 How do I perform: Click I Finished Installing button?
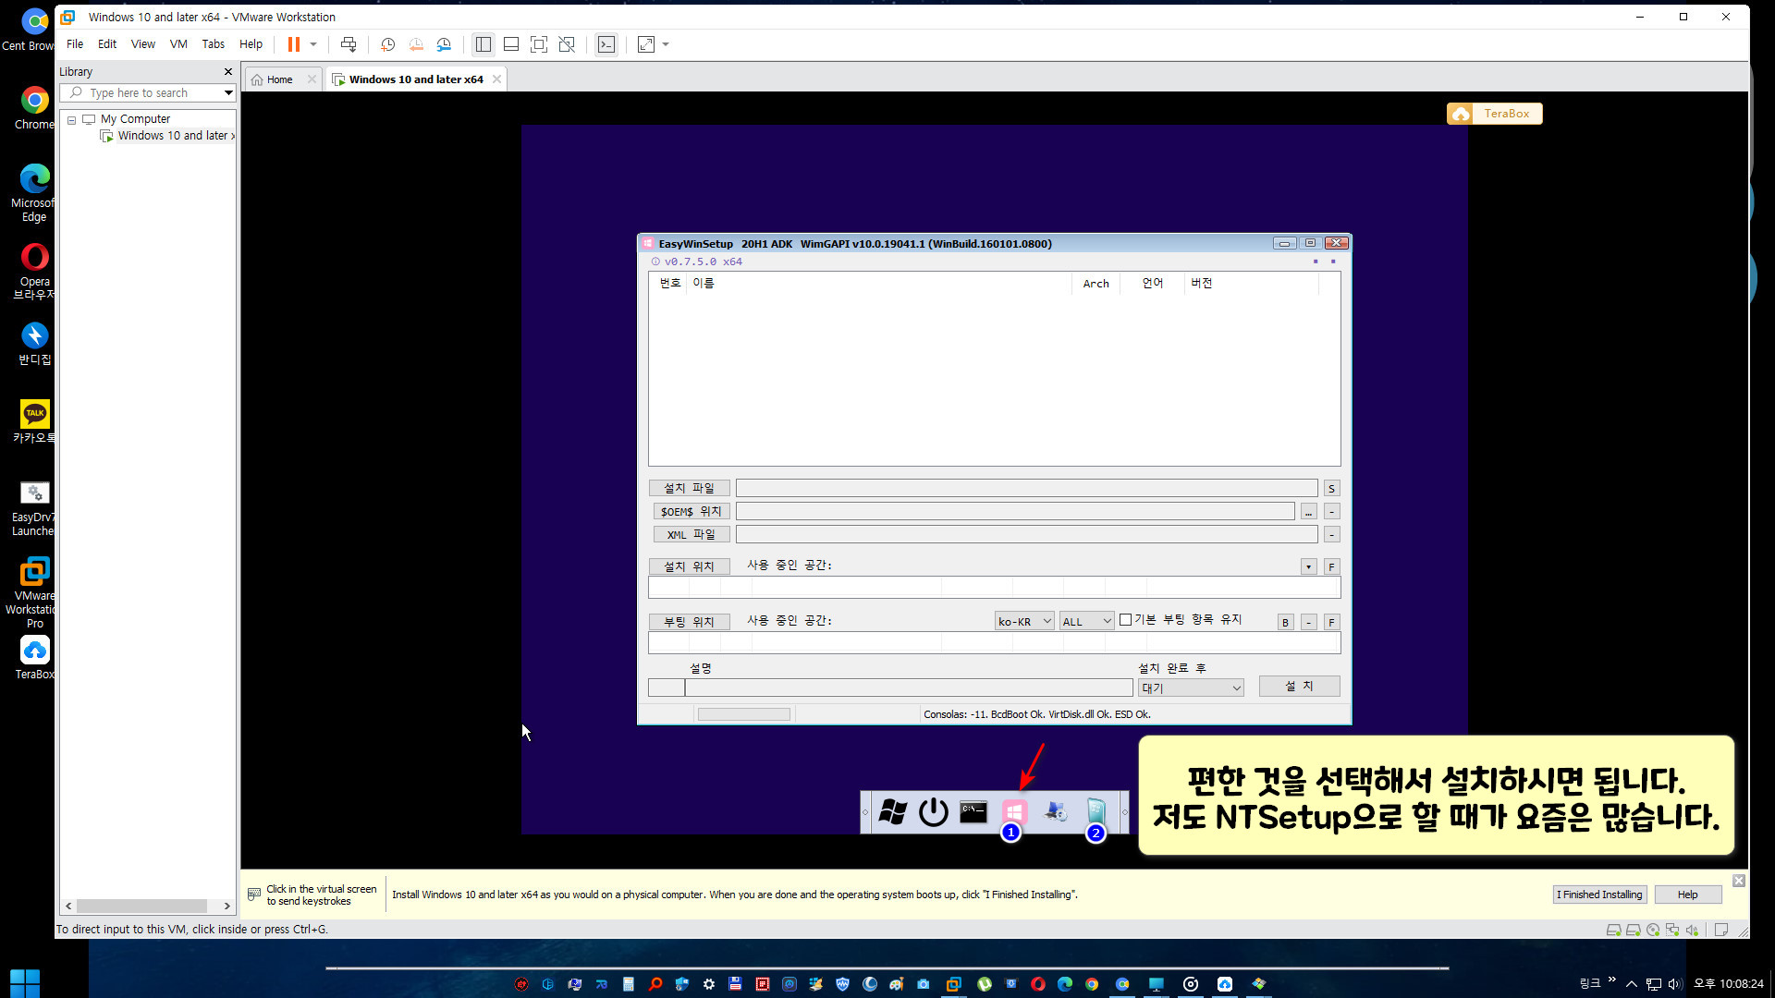click(x=1599, y=895)
